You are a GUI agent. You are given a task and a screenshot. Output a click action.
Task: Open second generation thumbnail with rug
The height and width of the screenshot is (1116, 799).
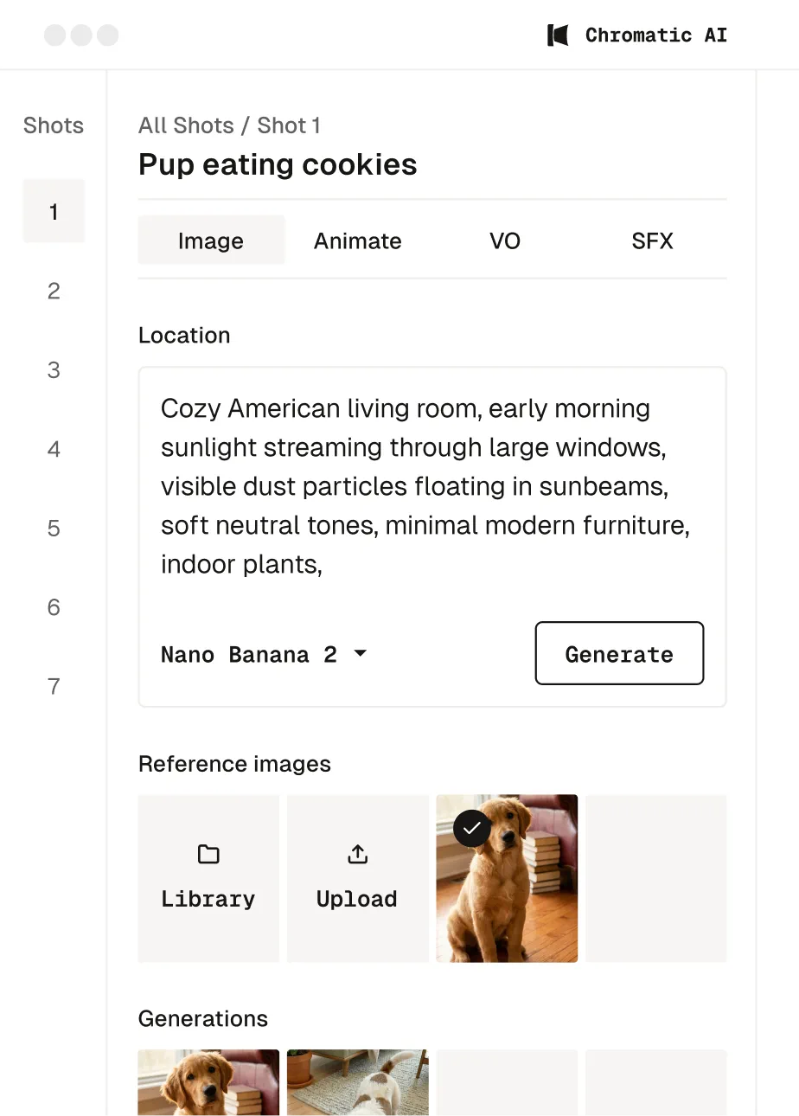(357, 1082)
